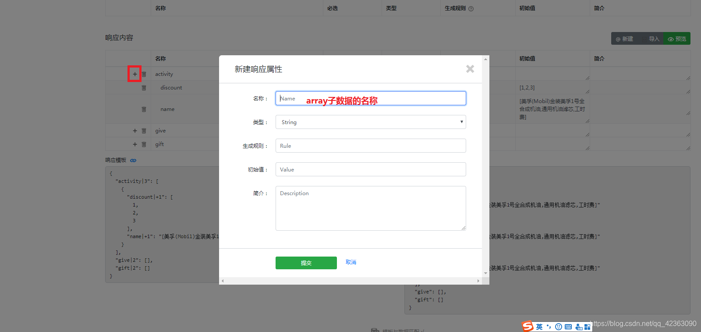Add a child property to the activity row
The height and width of the screenshot is (332, 701).
135,74
